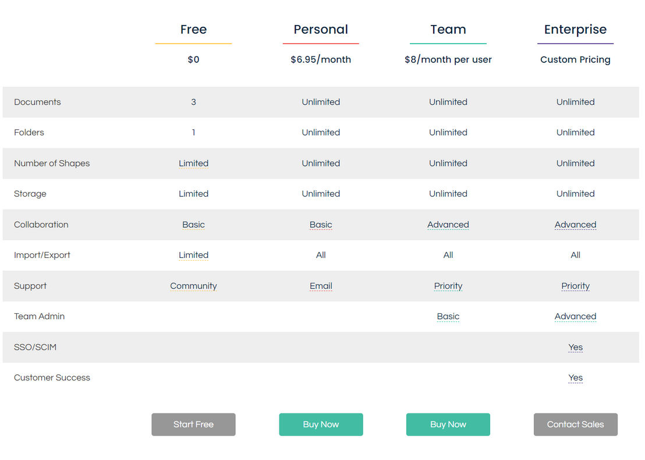Screen dimensions: 645x460
Task: Click the Storage row label
Action: click(x=30, y=194)
